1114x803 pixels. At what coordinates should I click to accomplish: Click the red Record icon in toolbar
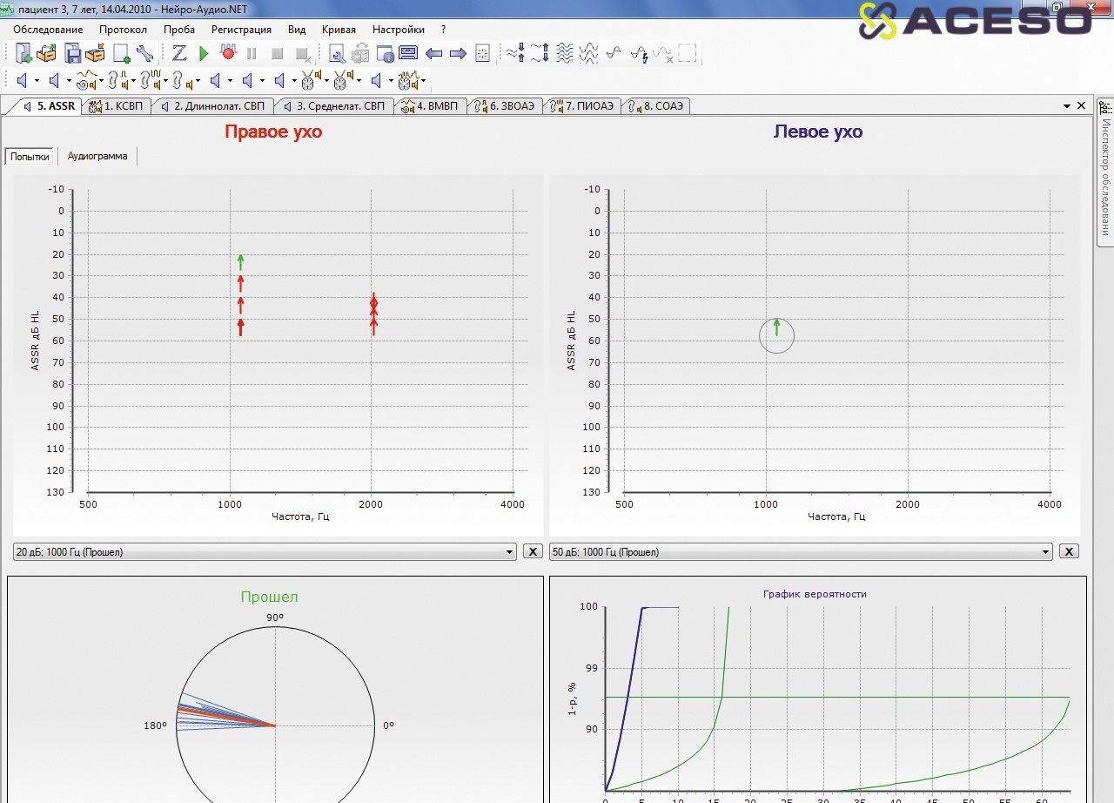click(x=228, y=54)
